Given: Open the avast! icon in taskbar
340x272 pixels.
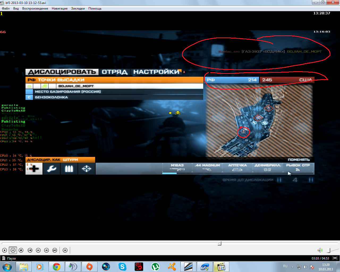Looking at the screenshot, I should [172, 267].
